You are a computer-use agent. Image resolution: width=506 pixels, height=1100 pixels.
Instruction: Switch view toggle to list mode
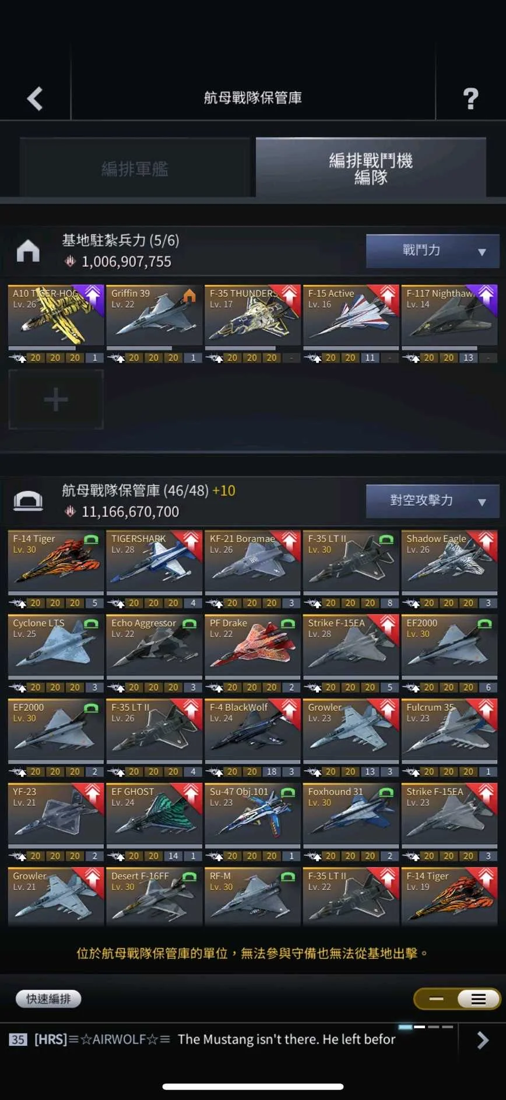click(x=479, y=999)
